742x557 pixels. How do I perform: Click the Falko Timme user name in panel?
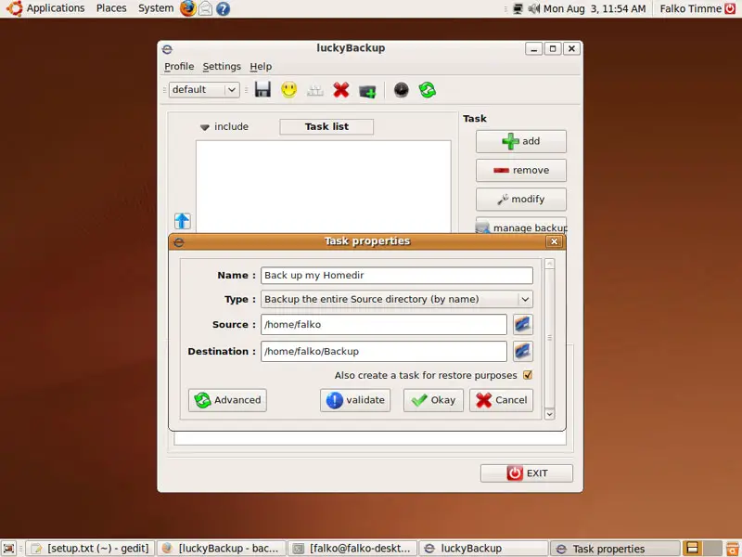pyautogui.click(x=690, y=8)
